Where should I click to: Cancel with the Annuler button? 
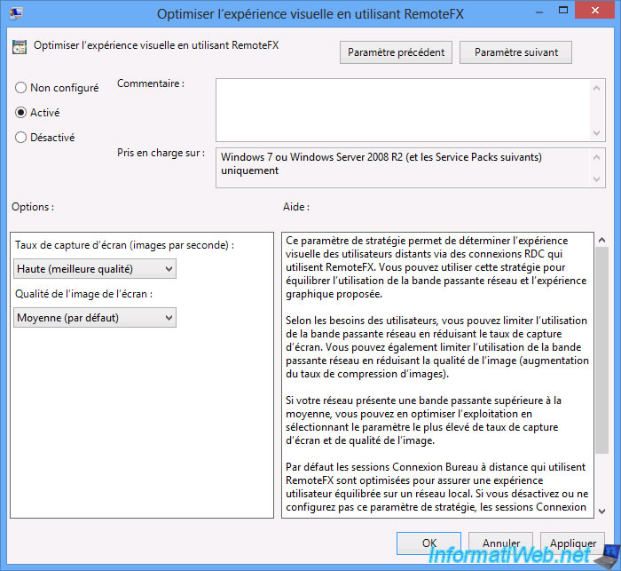click(x=501, y=543)
